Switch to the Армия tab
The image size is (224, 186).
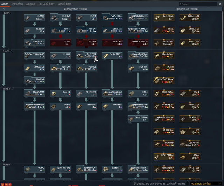(5, 4)
